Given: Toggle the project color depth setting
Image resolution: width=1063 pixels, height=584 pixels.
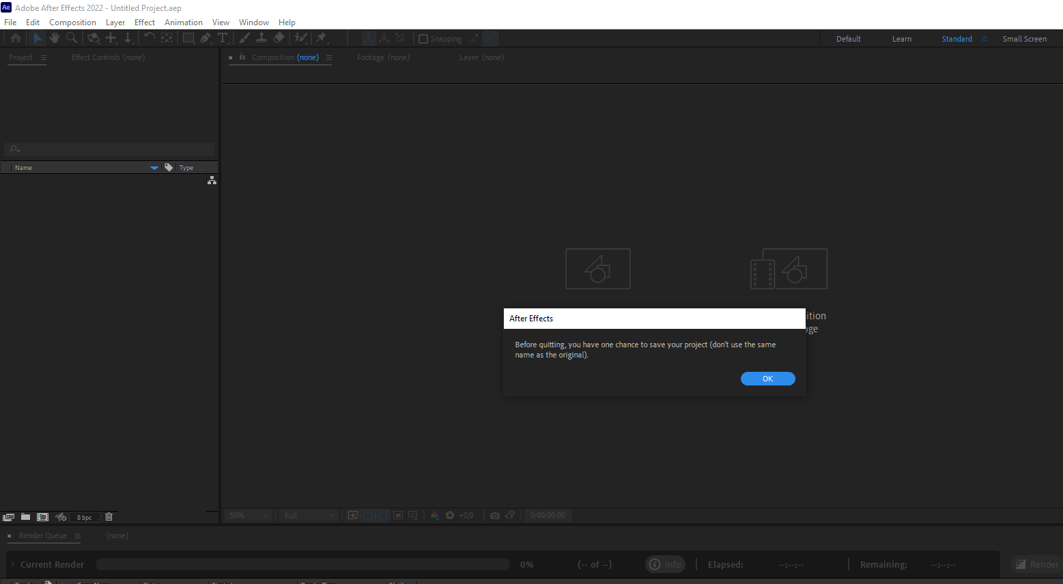Looking at the screenshot, I should tap(84, 517).
